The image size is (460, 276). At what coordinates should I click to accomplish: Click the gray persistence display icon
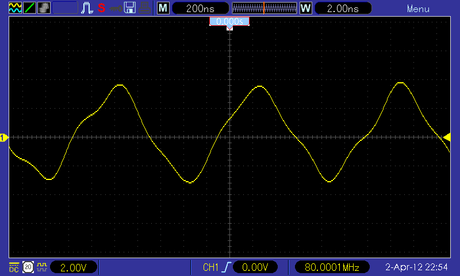[x=44, y=8]
